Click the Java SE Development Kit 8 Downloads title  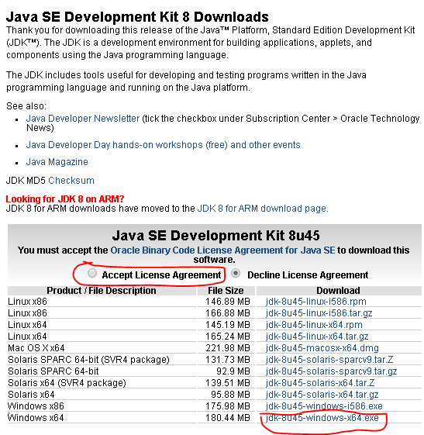click(x=137, y=17)
